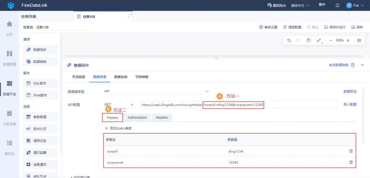This screenshot has width=370, height=178.
Task: Open the 简体中文 language dropdown
Action: [x=300, y=5]
